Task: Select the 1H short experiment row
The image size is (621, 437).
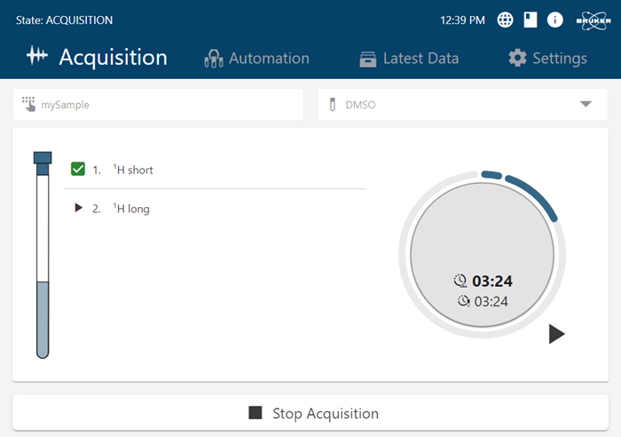Action: pyautogui.click(x=213, y=169)
